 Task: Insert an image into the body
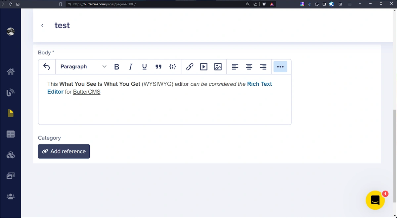pyautogui.click(x=218, y=67)
